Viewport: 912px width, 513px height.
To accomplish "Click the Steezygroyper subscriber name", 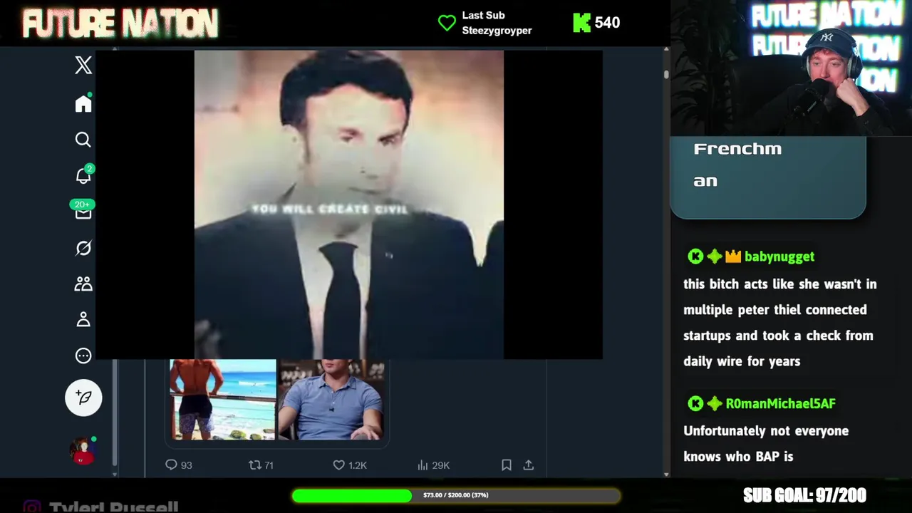I will point(497,31).
